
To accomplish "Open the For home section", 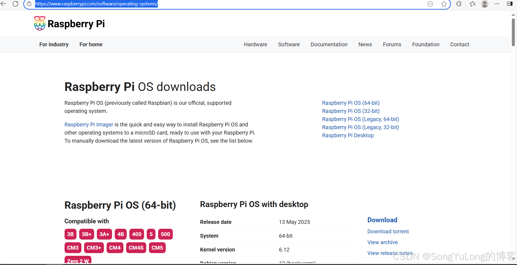I will point(91,44).
